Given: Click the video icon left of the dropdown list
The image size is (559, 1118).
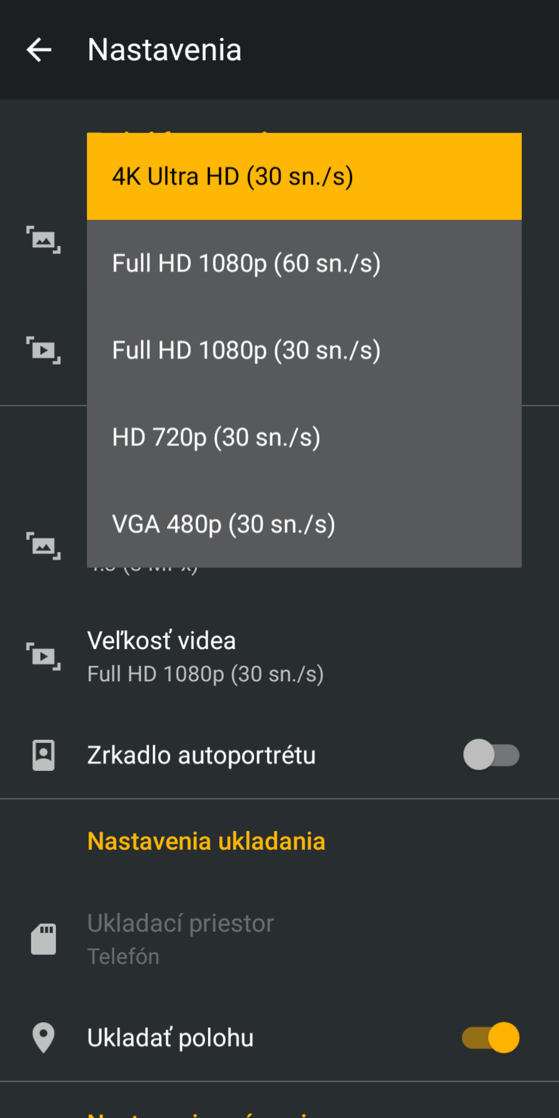Looking at the screenshot, I should coord(43,350).
